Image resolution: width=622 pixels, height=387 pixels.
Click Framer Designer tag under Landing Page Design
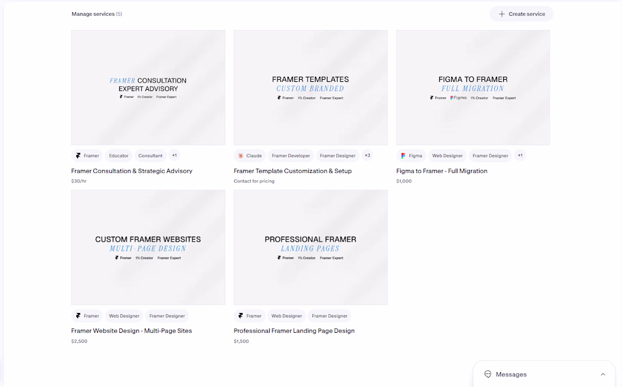pos(329,316)
